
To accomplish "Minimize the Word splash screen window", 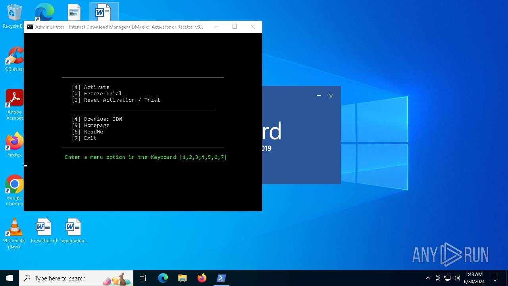I will coord(319,96).
